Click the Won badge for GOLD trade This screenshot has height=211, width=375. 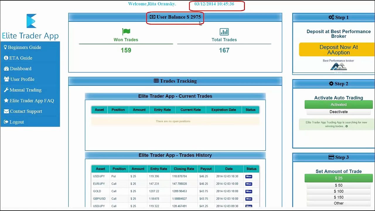[x=249, y=191]
